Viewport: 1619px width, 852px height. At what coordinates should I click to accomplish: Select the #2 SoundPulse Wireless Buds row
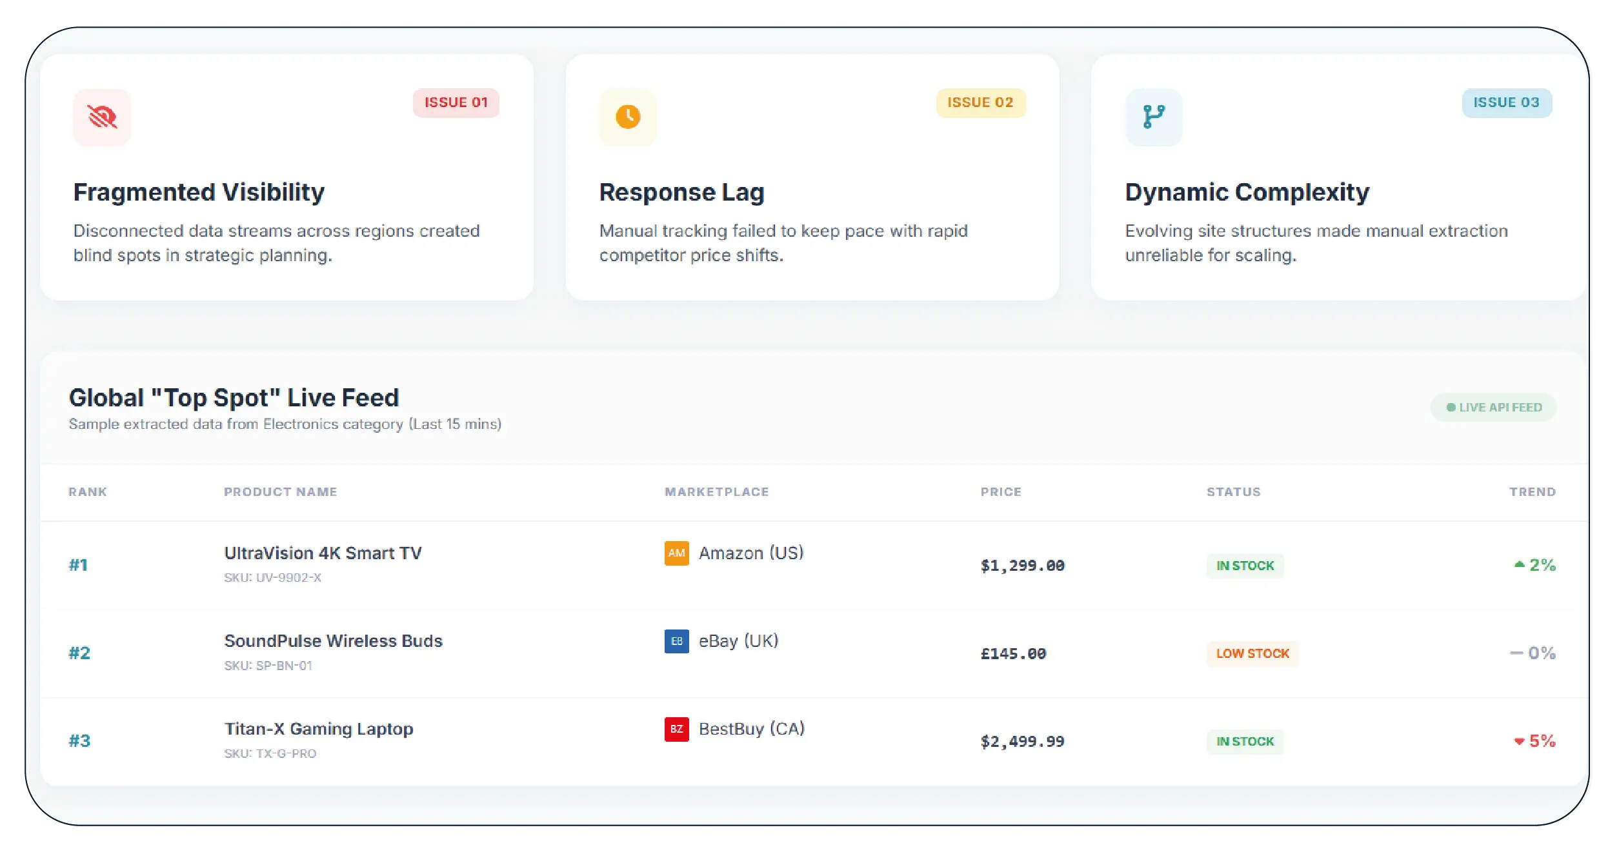516,653
